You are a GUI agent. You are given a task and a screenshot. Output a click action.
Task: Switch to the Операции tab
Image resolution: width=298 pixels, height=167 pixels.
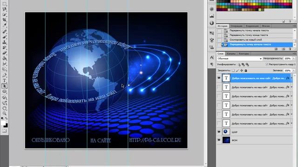coord(237,26)
